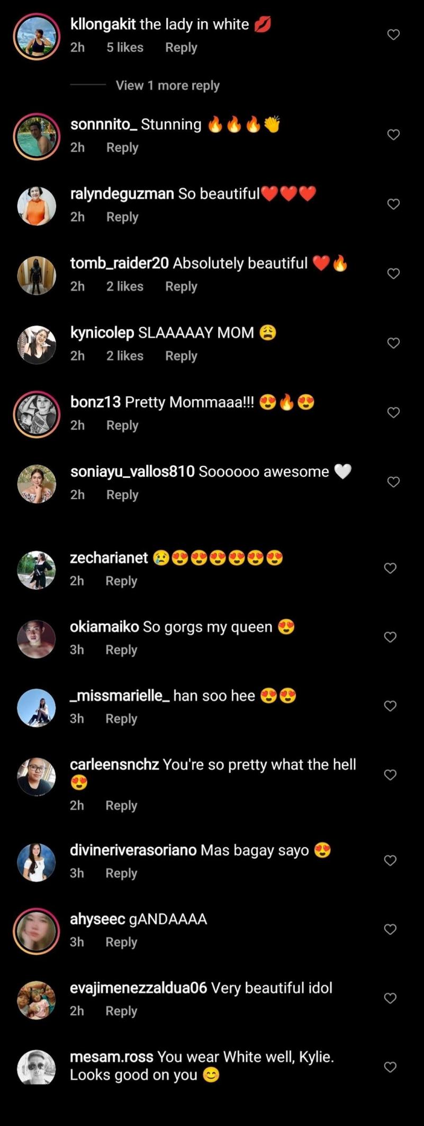Toggle like on ahyseec's gANDAAAA comment
Screen dimensions: 424x1126
click(390, 929)
